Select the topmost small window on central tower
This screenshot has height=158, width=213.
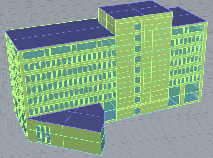point(138,27)
